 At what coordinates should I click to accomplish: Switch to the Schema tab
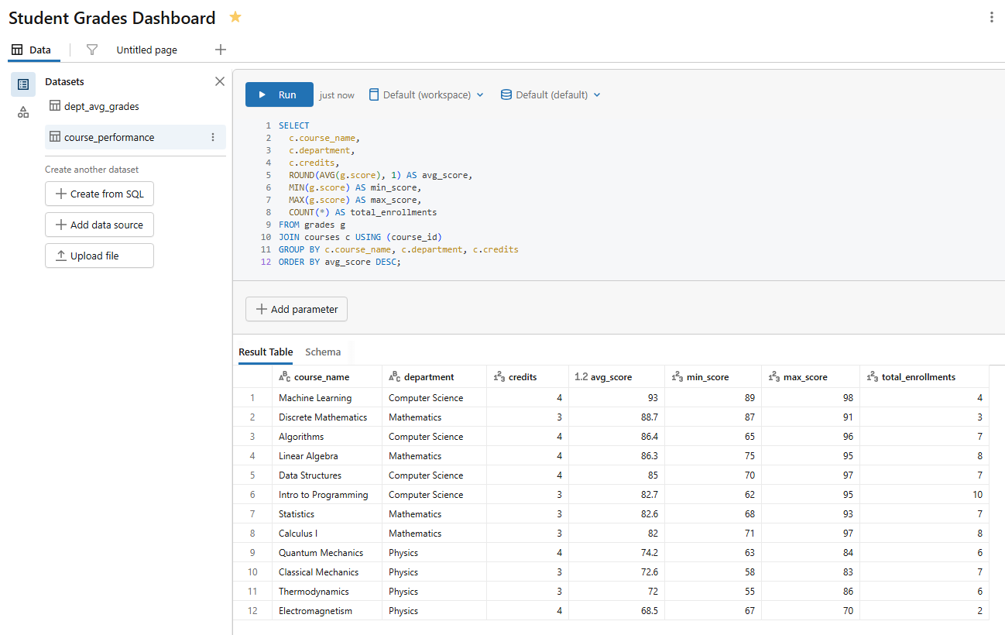323,352
